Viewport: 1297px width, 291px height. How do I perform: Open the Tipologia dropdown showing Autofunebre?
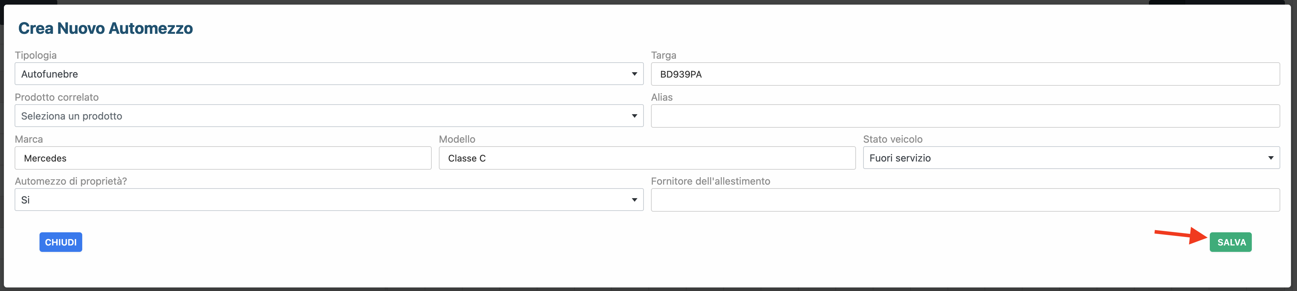click(329, 74)
